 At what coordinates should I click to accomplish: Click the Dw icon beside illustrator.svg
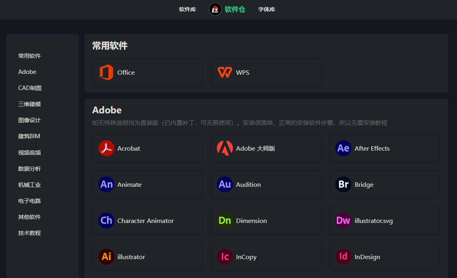point(343,221)
